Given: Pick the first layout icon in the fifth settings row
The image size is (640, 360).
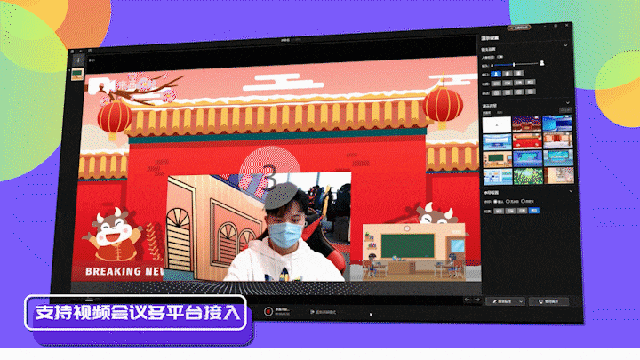Looking at the screenshot, I should click(x=496, y=92).
